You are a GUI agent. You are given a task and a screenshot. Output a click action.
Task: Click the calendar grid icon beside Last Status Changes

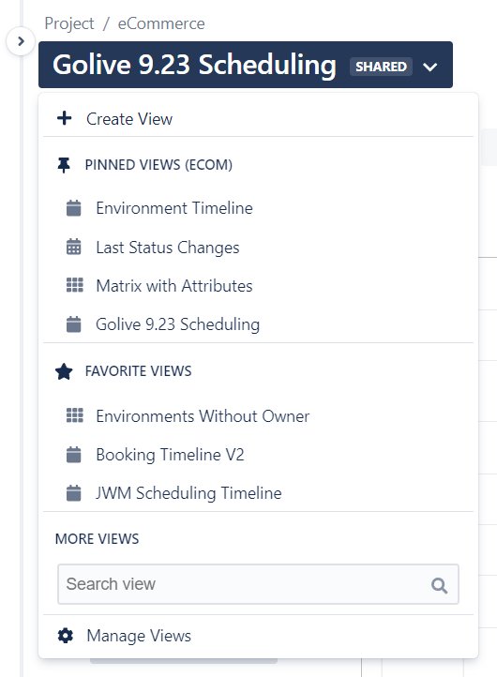click(x=74, y=247)
